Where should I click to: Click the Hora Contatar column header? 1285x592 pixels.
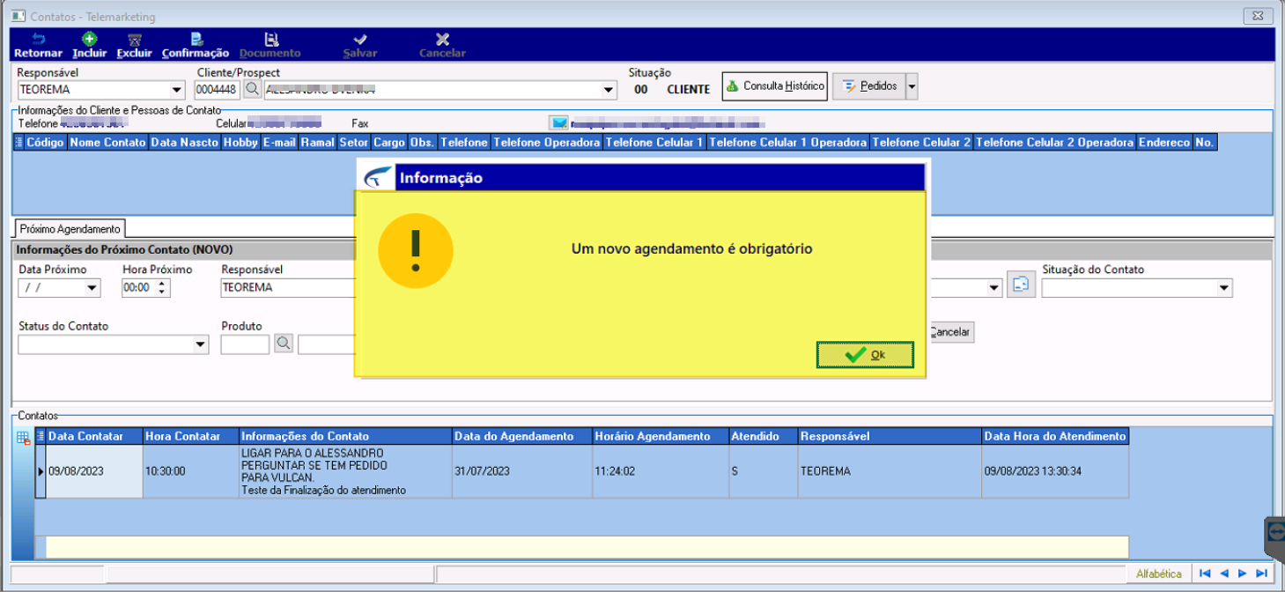coord(191,436)
